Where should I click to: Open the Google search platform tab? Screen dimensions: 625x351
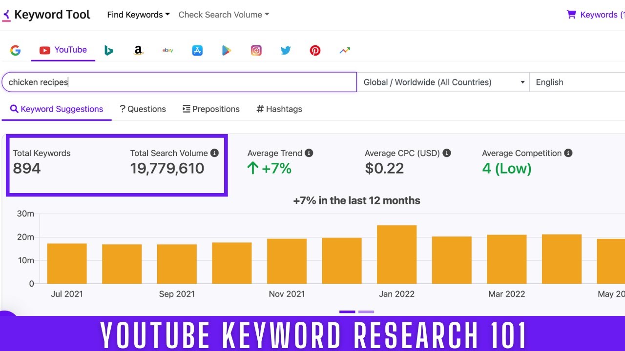[x=15, y=50]
